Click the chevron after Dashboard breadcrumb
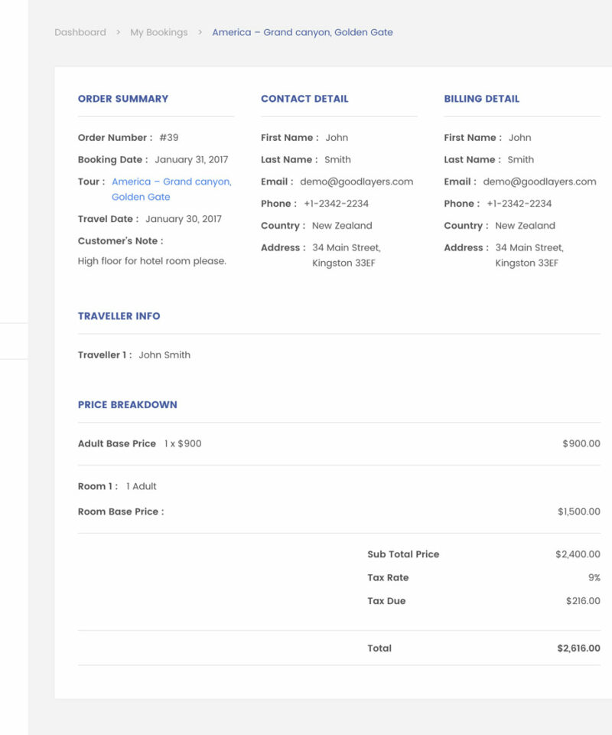The image size is (612, 735). pyautogui.click(x=118, y=32)
